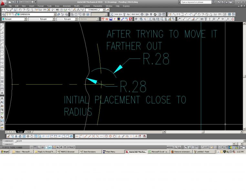Click the AutoCAD application menu button
Image resolution: width=246 pixels, height=194 pixels.
click(3, 3)
